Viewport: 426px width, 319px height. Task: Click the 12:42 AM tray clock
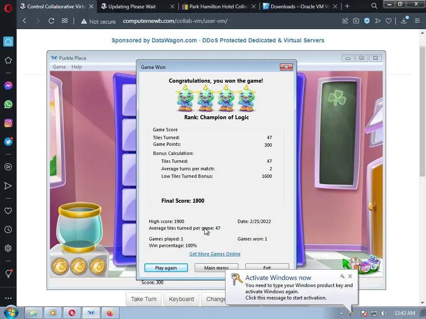point(404,313)
